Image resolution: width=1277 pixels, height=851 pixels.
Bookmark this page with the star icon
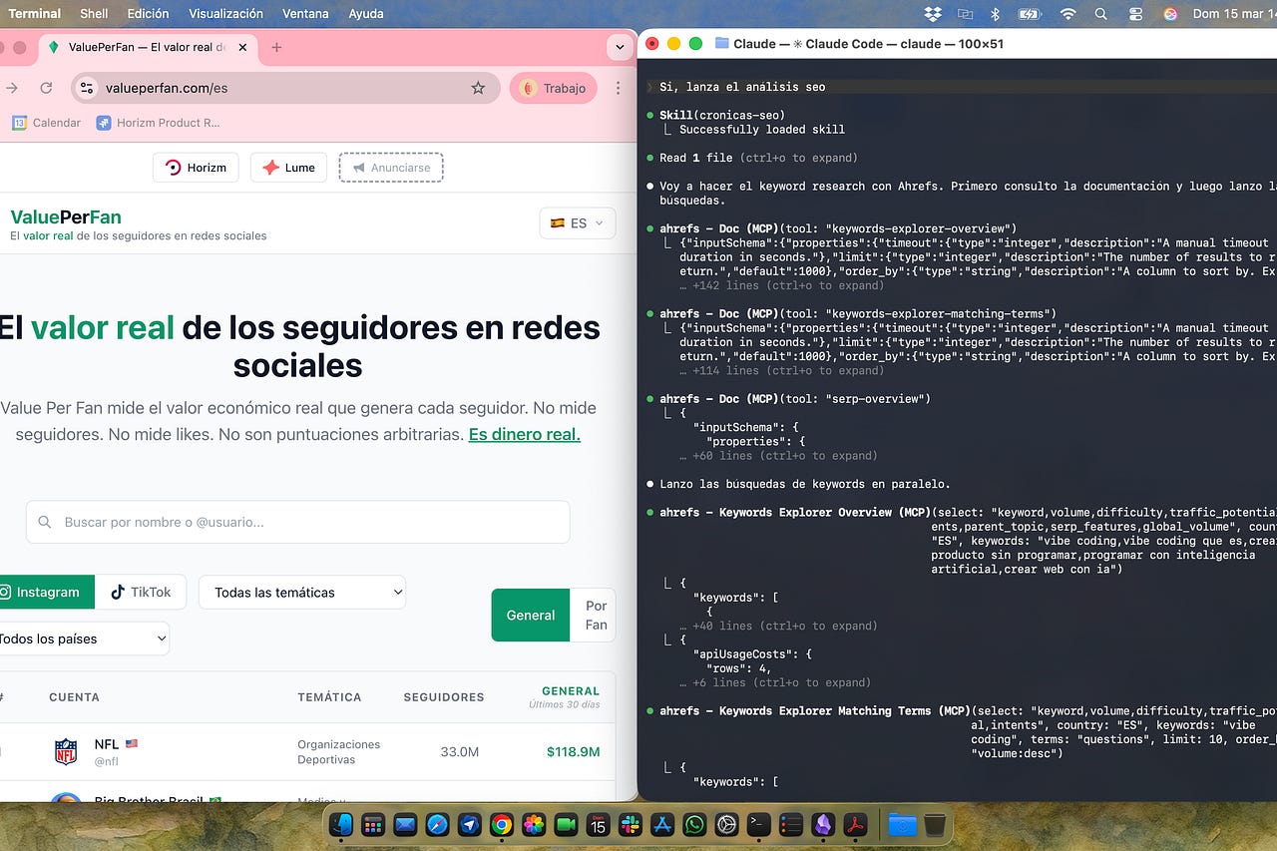478,88
